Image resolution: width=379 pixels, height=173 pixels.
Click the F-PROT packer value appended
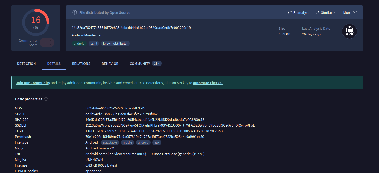(93, 171)
